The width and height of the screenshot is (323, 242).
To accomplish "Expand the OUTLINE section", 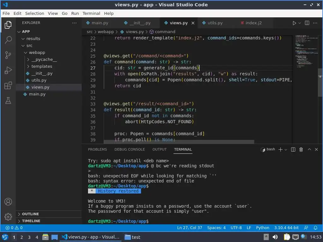I will coord(49,214).
